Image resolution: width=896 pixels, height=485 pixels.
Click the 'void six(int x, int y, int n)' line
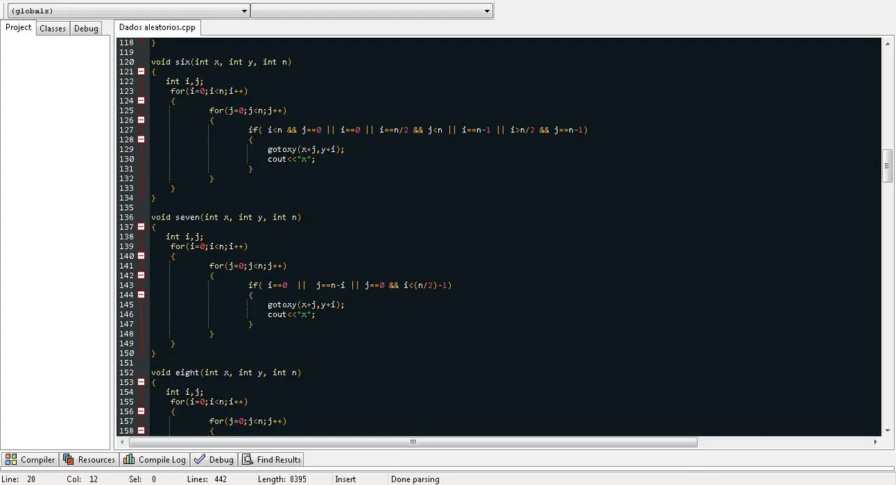(x=221, y=62)
